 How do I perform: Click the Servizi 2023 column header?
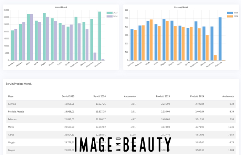(67, 96)
